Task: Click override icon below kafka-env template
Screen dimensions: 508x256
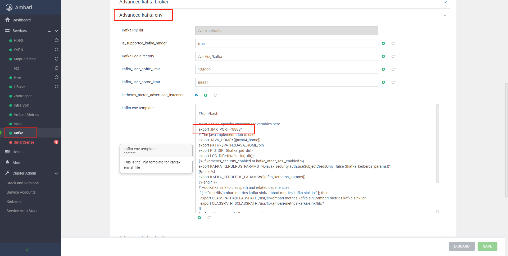Action: click(199, 218)
